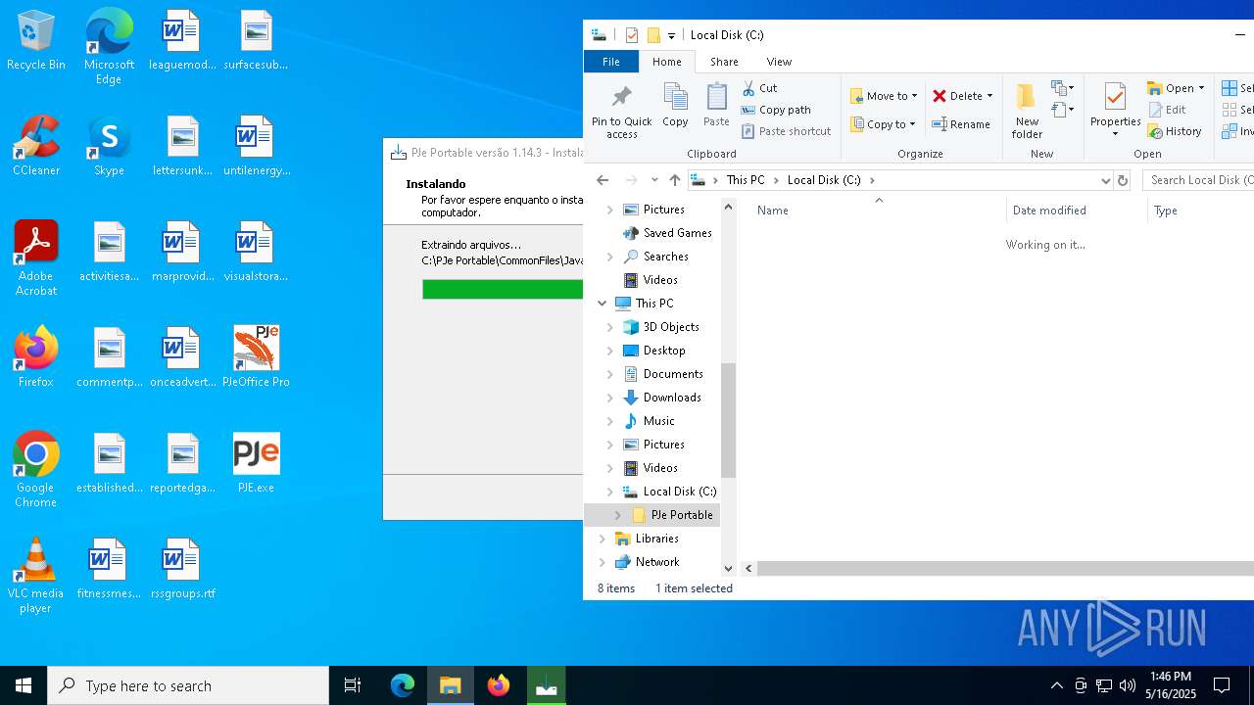Select VLC media player desktop shortcut
This screenshot has height=705, width=1254.
pos(36,576)
